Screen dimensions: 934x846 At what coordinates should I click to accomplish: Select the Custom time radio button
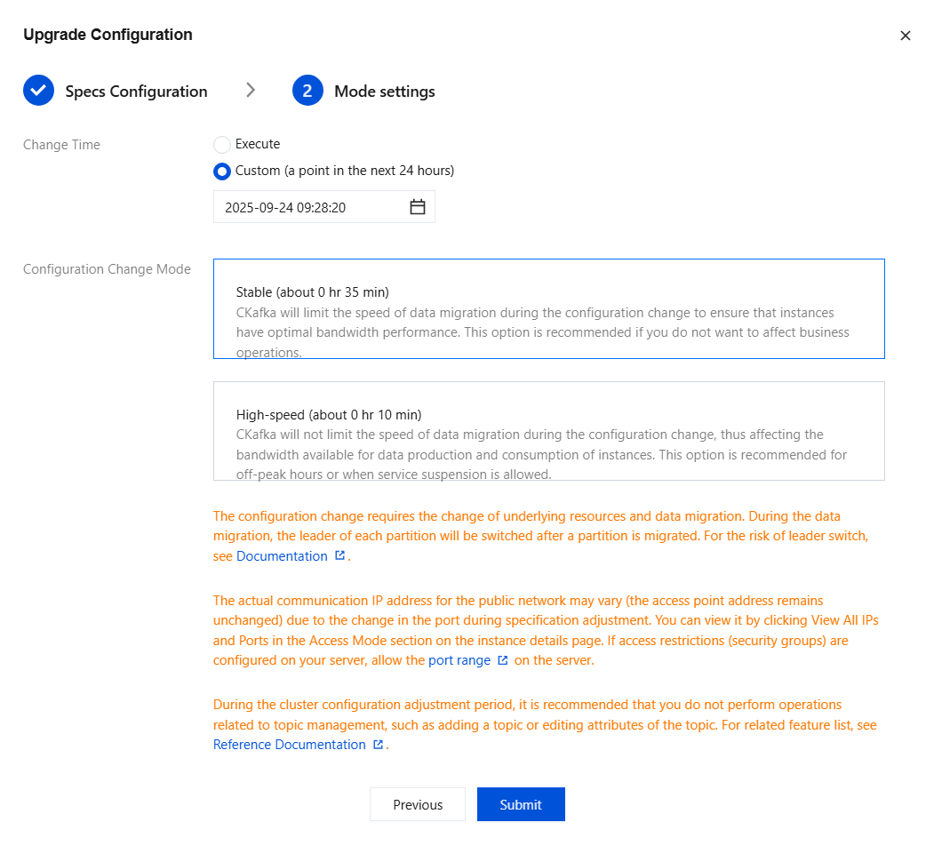222,171
